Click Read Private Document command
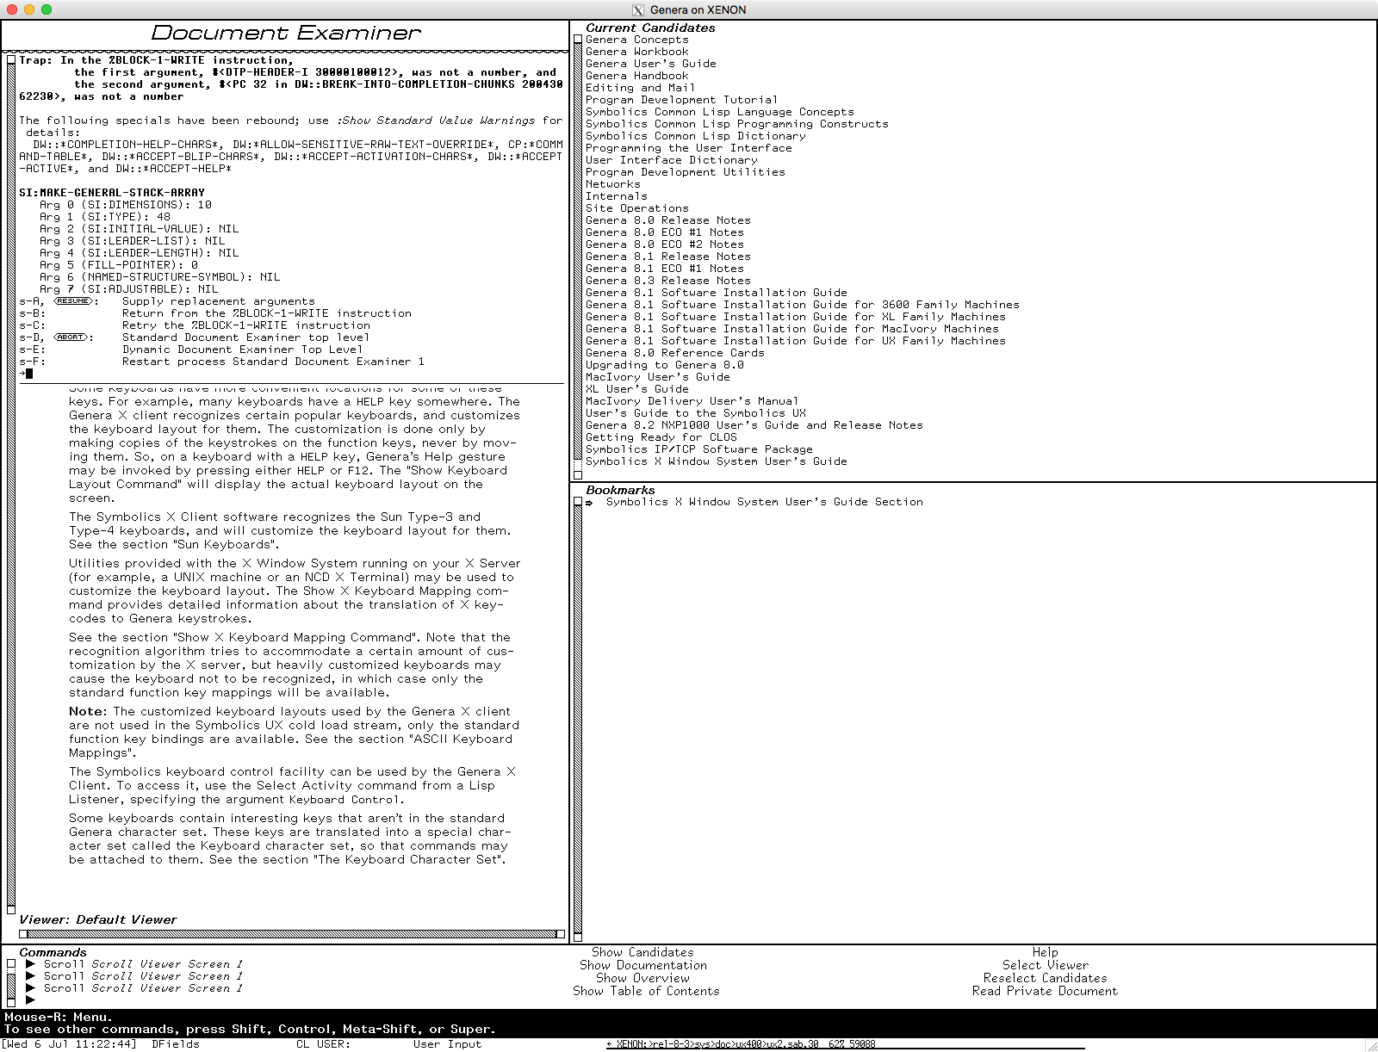 [1045, 991]
